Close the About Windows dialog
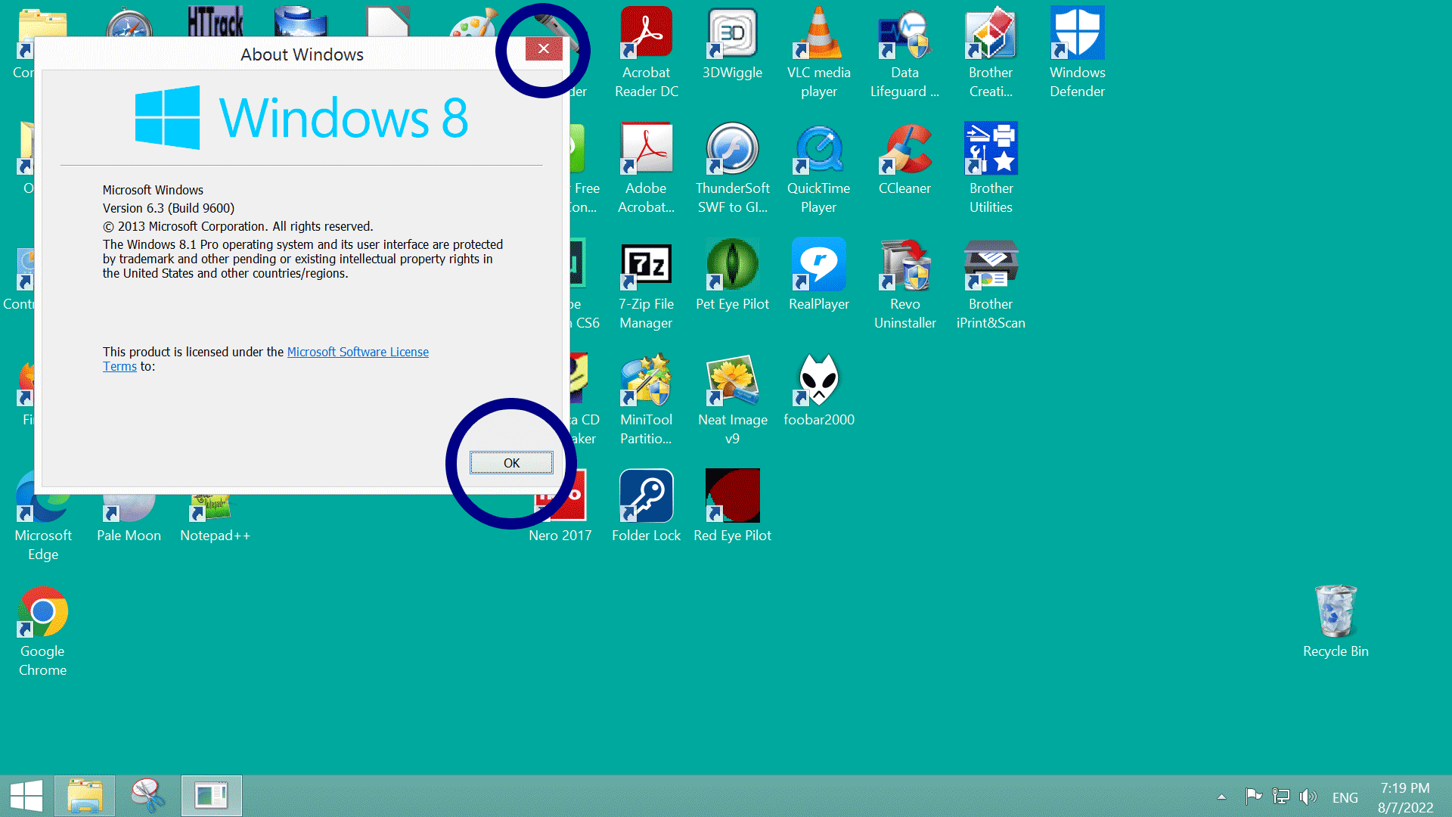This screenshot has height=817, width=1452. pyautogui.click(x=544, y=48)
